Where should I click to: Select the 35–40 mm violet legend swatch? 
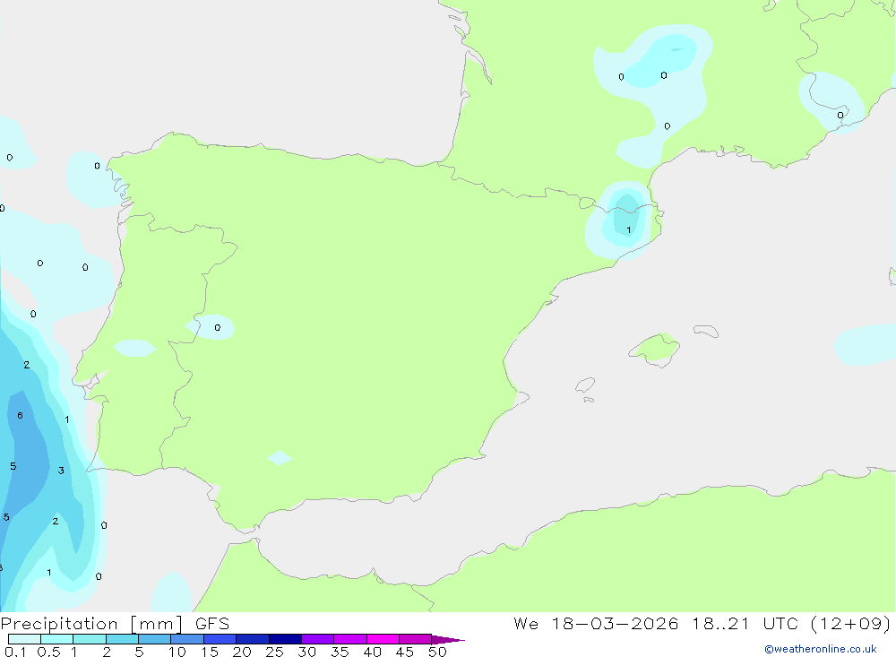[x=350, y=639]
